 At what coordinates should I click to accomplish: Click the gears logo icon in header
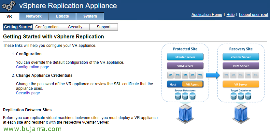tap(8, 6)
